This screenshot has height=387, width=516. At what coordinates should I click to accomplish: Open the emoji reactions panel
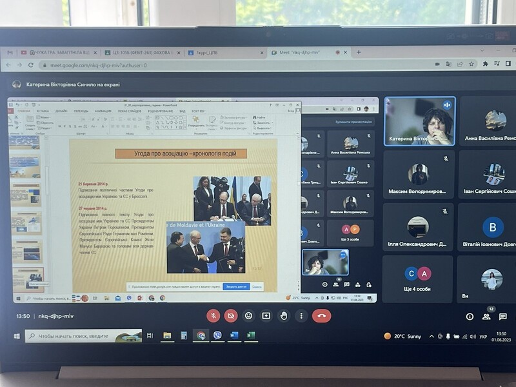click(x=248, y=316)
